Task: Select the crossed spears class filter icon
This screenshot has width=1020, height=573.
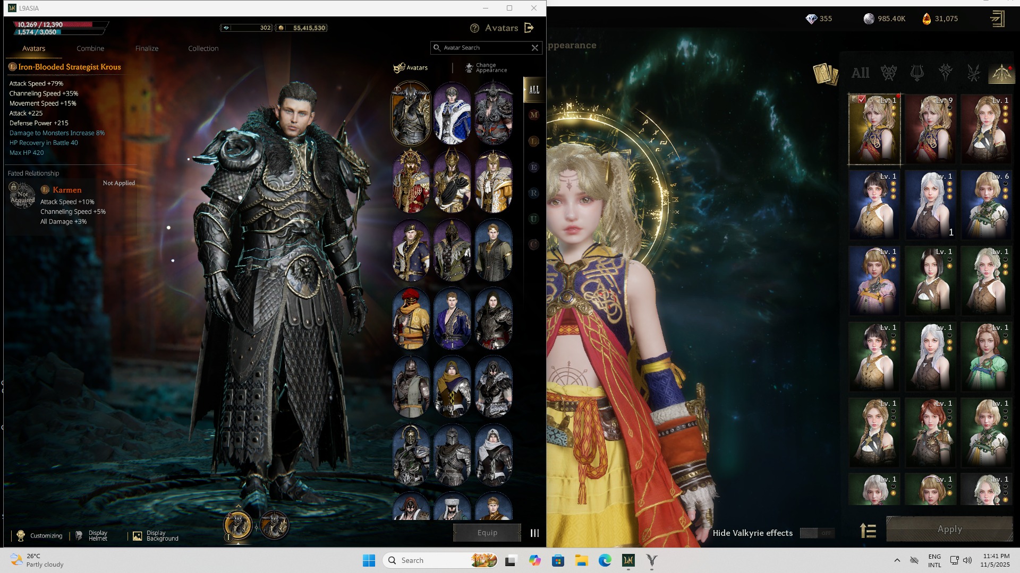Action: click(973, 73)
